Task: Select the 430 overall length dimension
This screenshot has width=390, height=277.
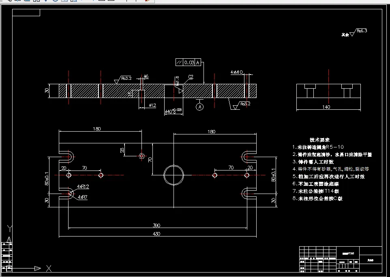Action: (156, 234)
